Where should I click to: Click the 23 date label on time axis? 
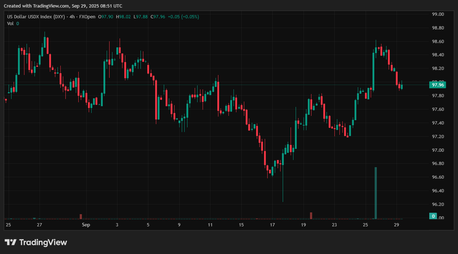click(x=334, y=225)
